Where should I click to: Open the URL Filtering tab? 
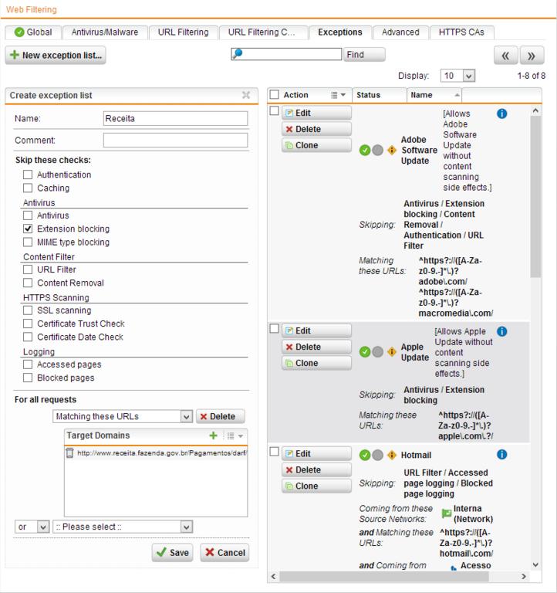184,32
